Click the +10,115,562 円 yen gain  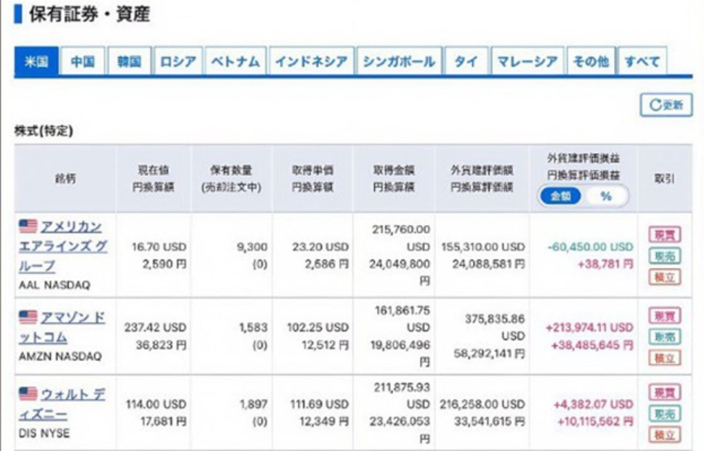click(x=595, y=421)
